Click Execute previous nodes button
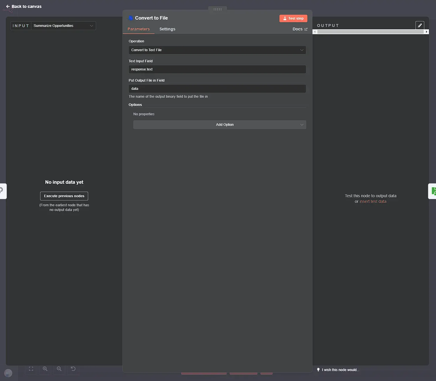 click(x=64, y=196)
